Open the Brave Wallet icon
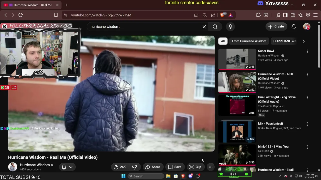 293,15
